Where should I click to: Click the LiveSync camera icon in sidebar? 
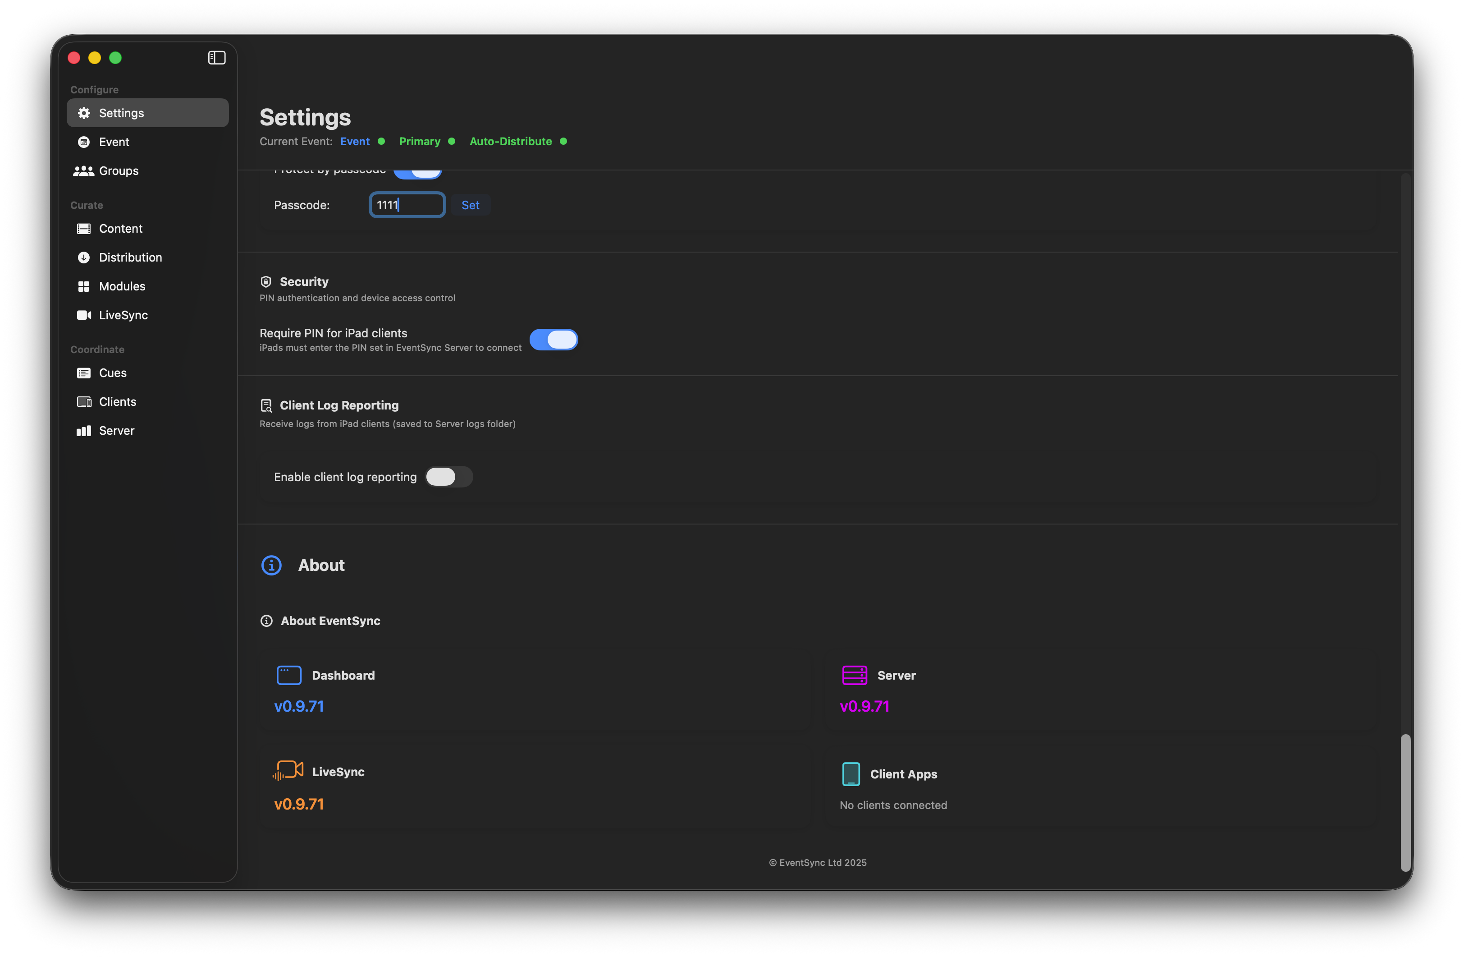tap(84, 315)
